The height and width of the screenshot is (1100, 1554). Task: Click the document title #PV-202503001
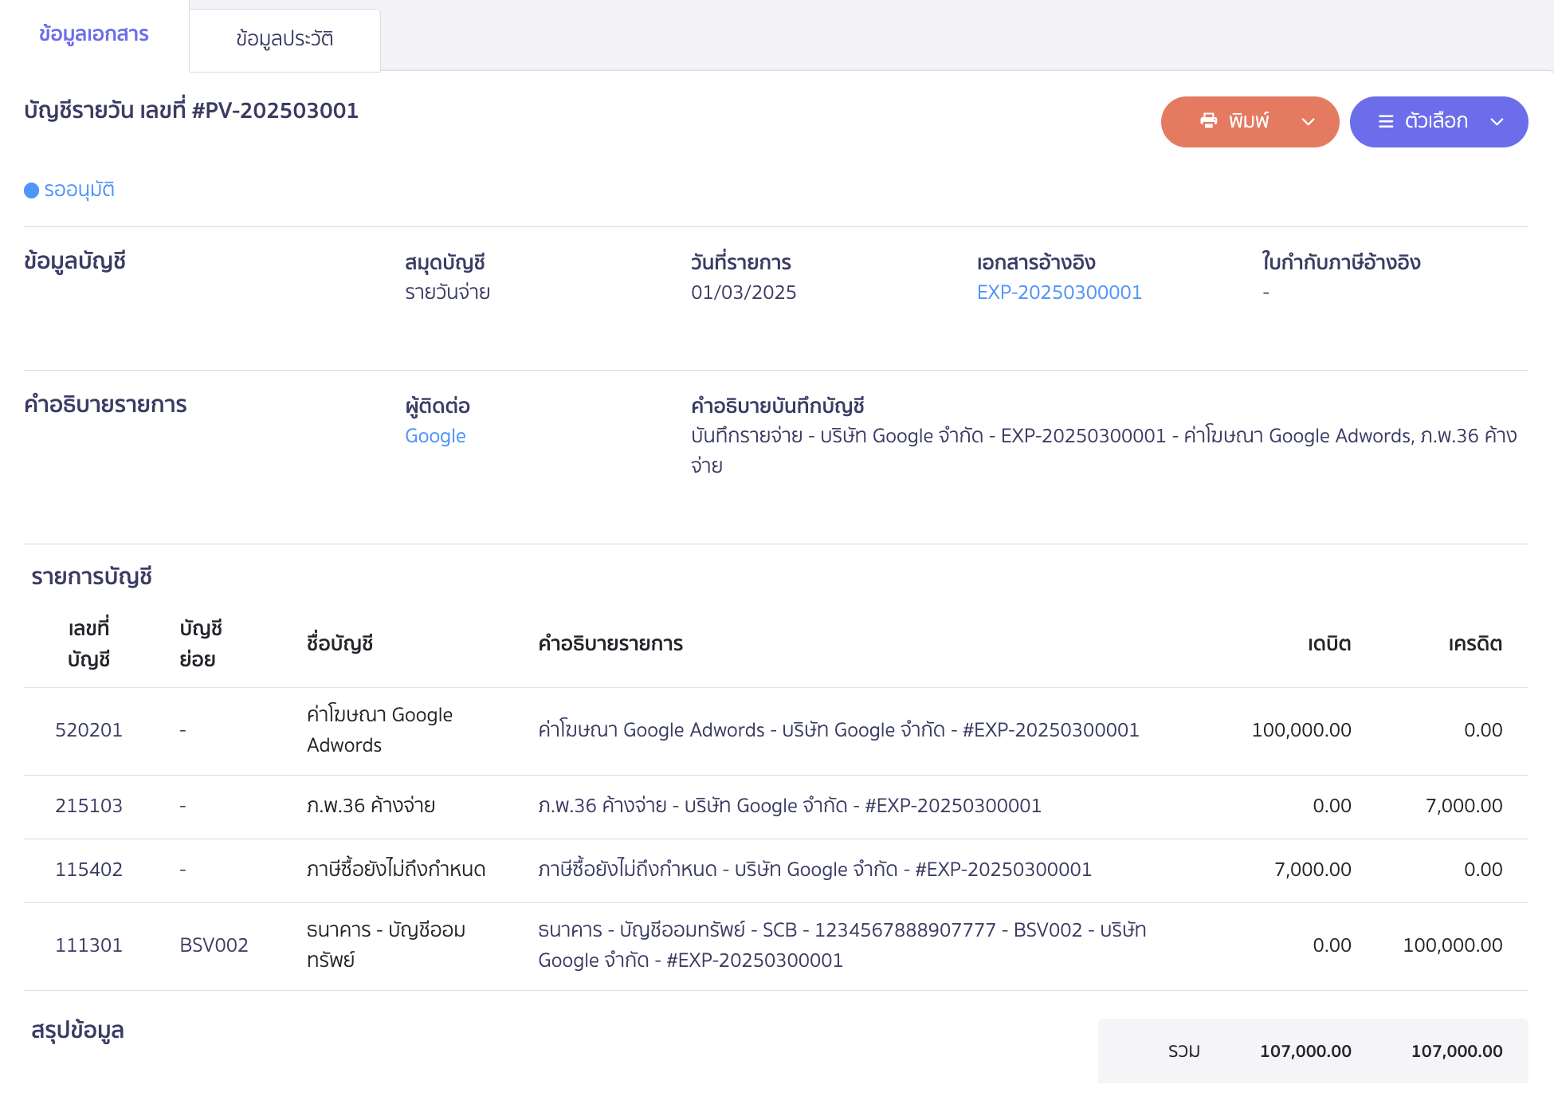click(x=191, y=111)
